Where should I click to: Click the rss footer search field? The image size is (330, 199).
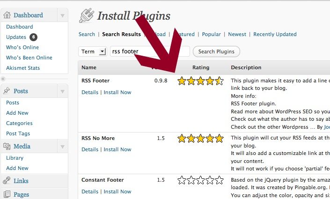tap(150, 52)
